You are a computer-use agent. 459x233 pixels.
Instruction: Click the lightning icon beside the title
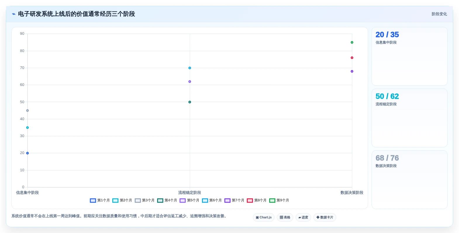(x=14, y=14)
